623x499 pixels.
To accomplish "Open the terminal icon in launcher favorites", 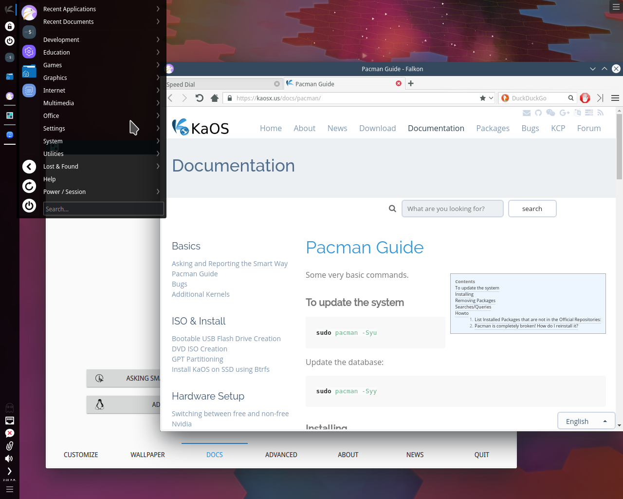I will click(x=29, y=32).
